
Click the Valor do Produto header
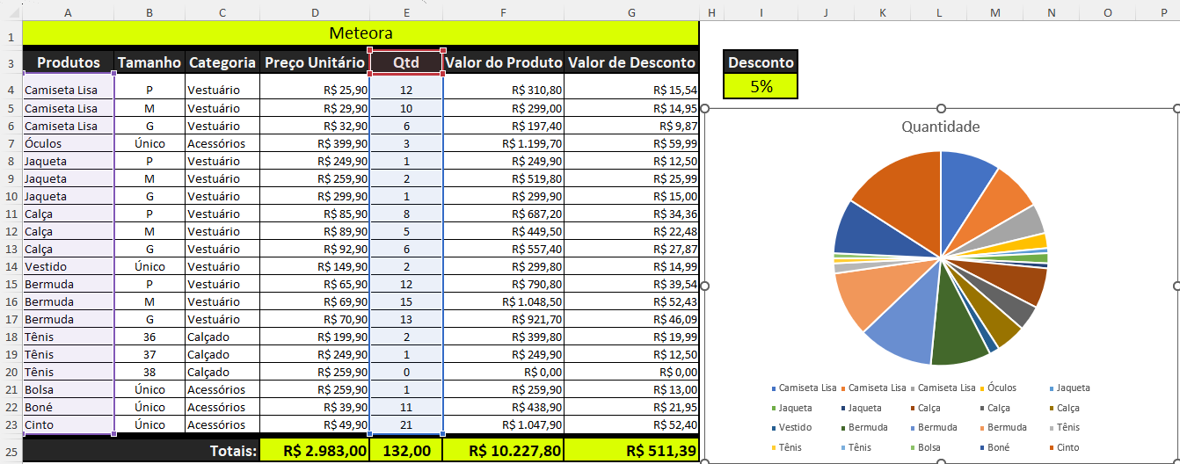(504, 62)
